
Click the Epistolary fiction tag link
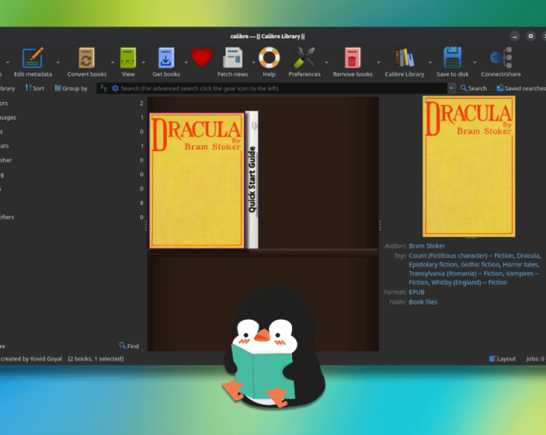pyautogui.click(x=433, y=265)
